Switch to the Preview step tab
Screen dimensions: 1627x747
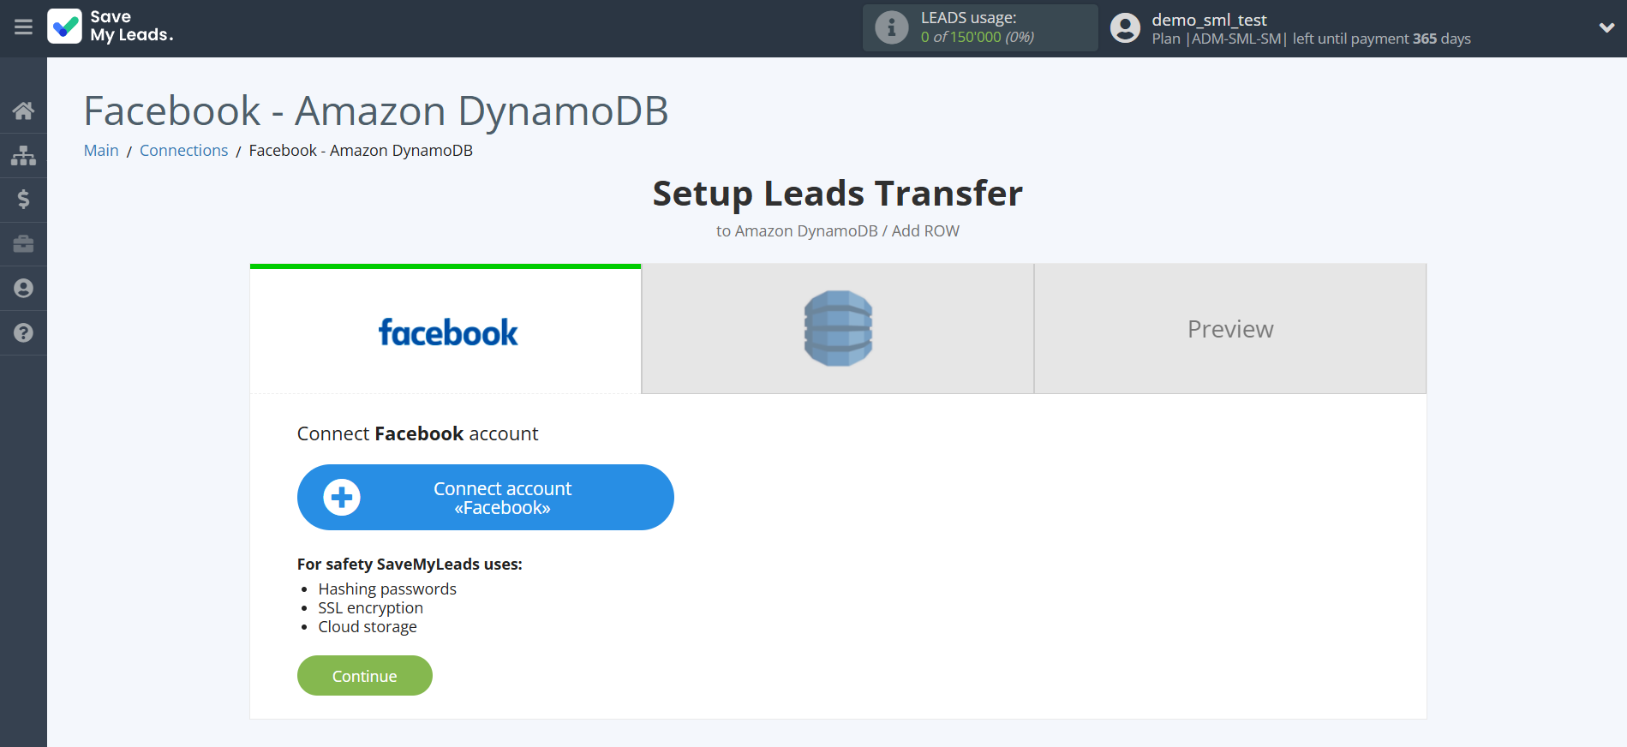pyautogui.click(x=1229, y=329)
